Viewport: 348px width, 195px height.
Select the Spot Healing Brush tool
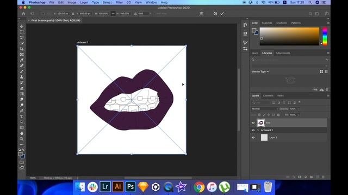(22, 66)
